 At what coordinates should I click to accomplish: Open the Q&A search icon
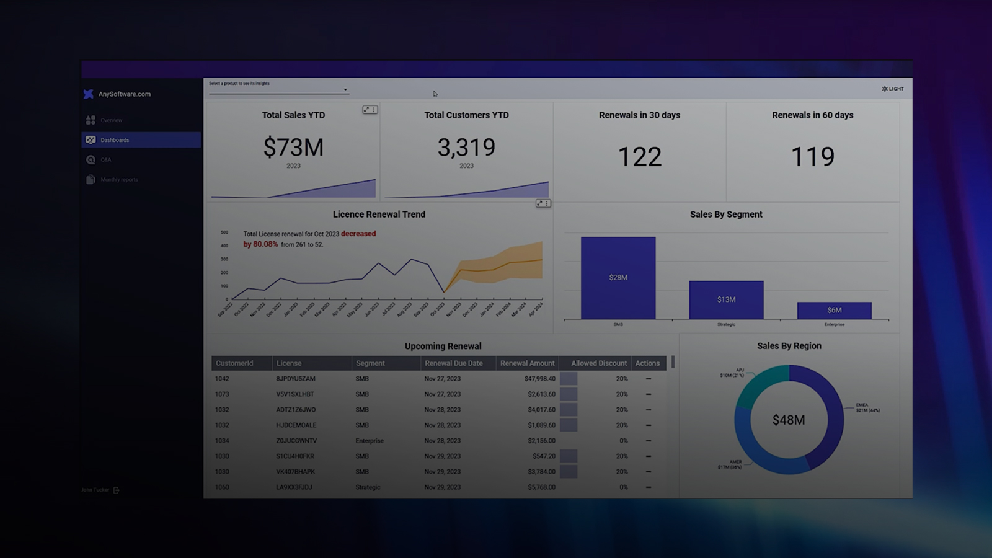click(91, 160)
